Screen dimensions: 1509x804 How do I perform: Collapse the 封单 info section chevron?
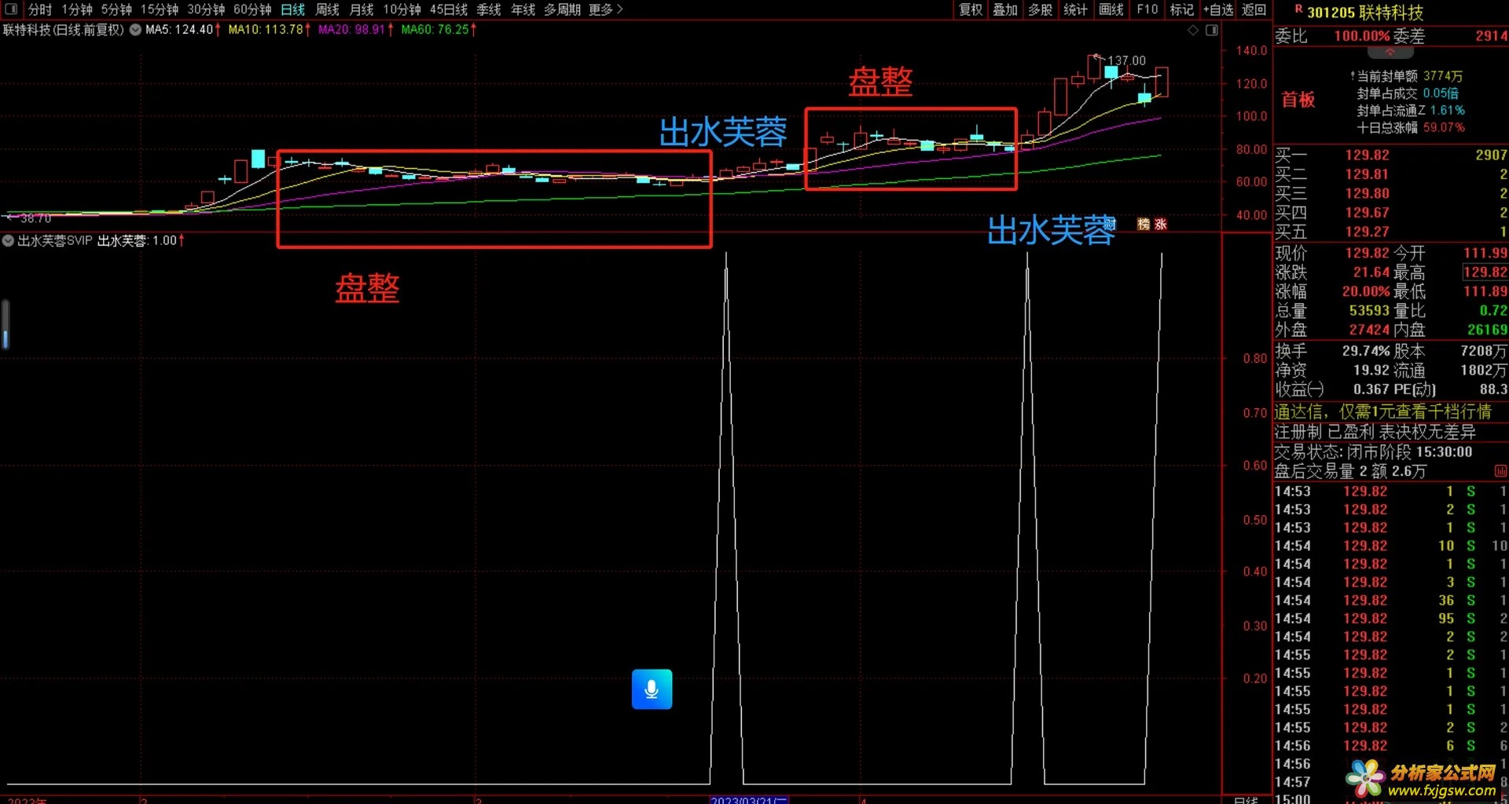coord(1390,53)
